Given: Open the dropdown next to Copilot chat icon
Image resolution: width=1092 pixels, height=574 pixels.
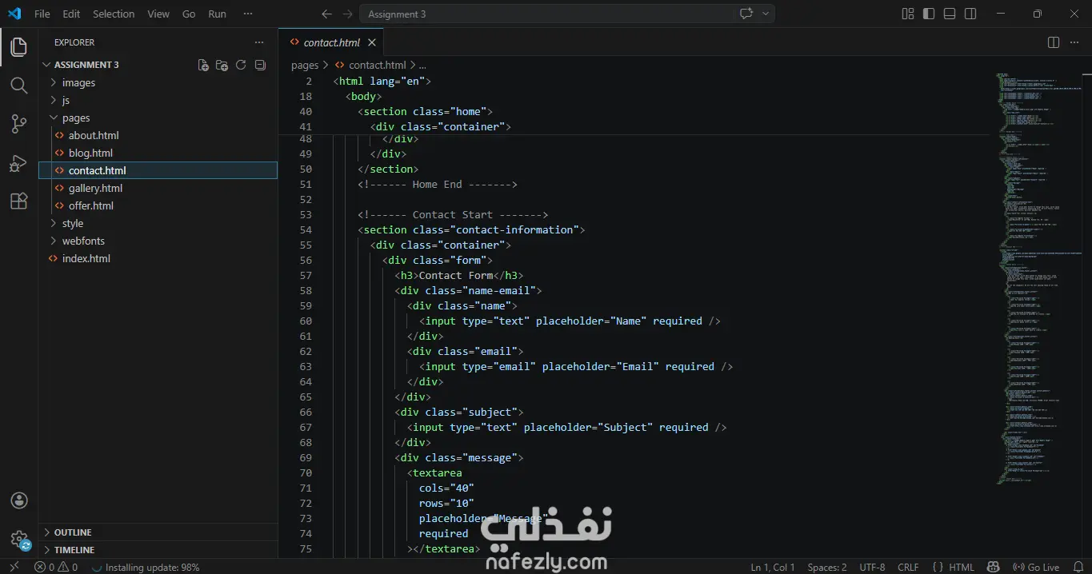Looking at the screenshot, I should [766, 14].
